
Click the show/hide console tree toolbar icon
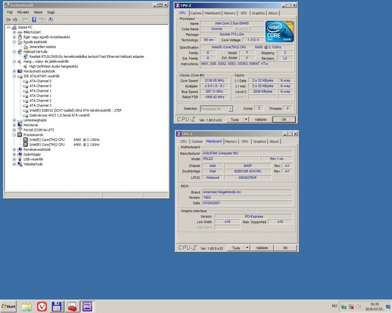click(25, 20)
